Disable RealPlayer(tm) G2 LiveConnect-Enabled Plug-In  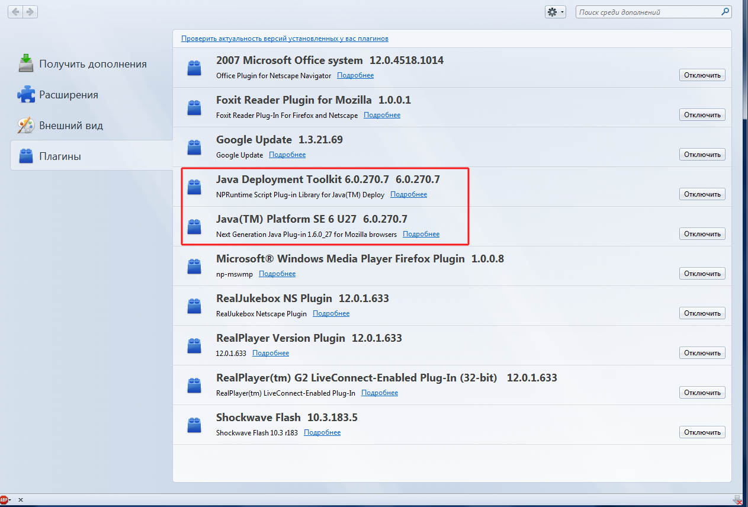(x=702, y=393)
